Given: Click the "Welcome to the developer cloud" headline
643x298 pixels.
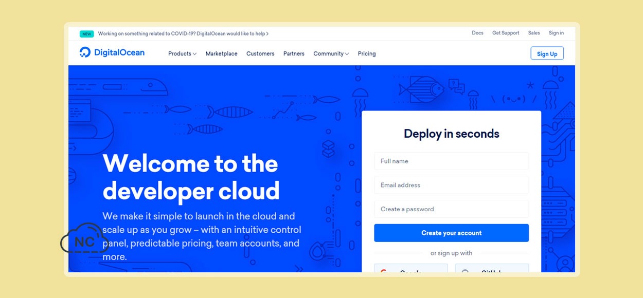Looking at the screenshot, I should coord(191,177).
